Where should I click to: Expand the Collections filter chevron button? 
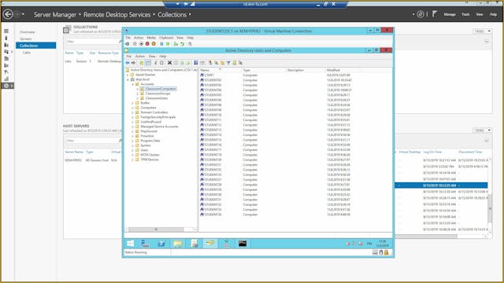(487, 42)
